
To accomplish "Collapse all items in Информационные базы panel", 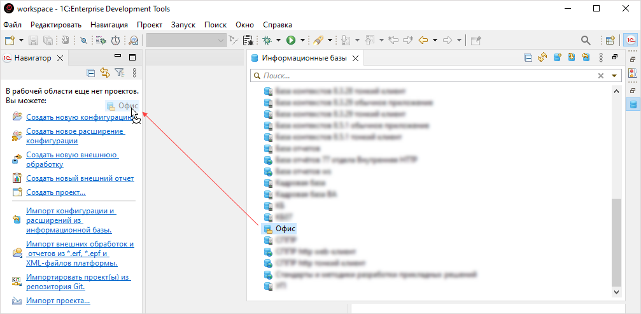I will [528, 58].
